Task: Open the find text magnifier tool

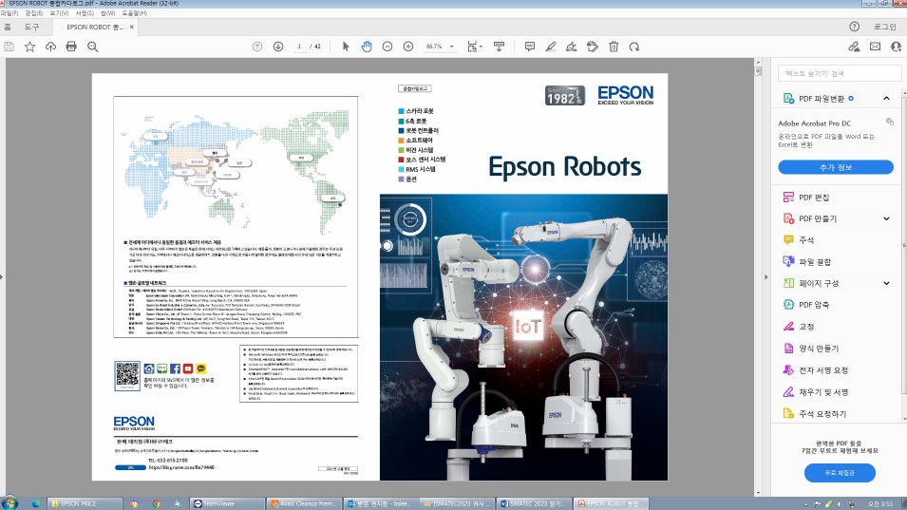Action: (x=92, y=47)
